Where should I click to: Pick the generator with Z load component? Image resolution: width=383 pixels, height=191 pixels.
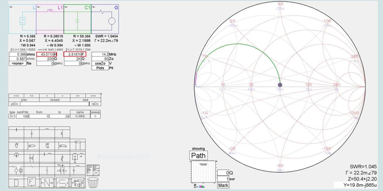tap(17, 169)
